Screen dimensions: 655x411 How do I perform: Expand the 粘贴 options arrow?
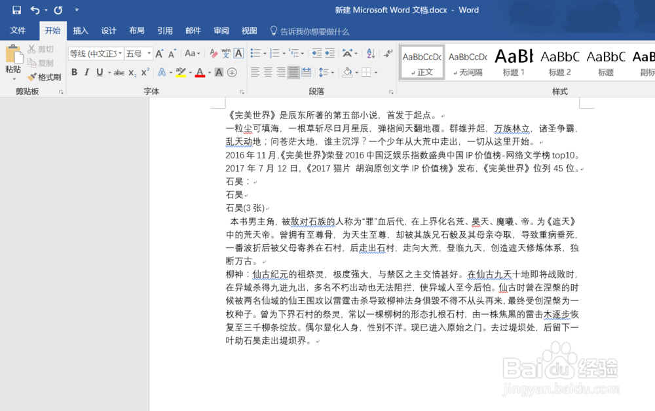point(14,79)
